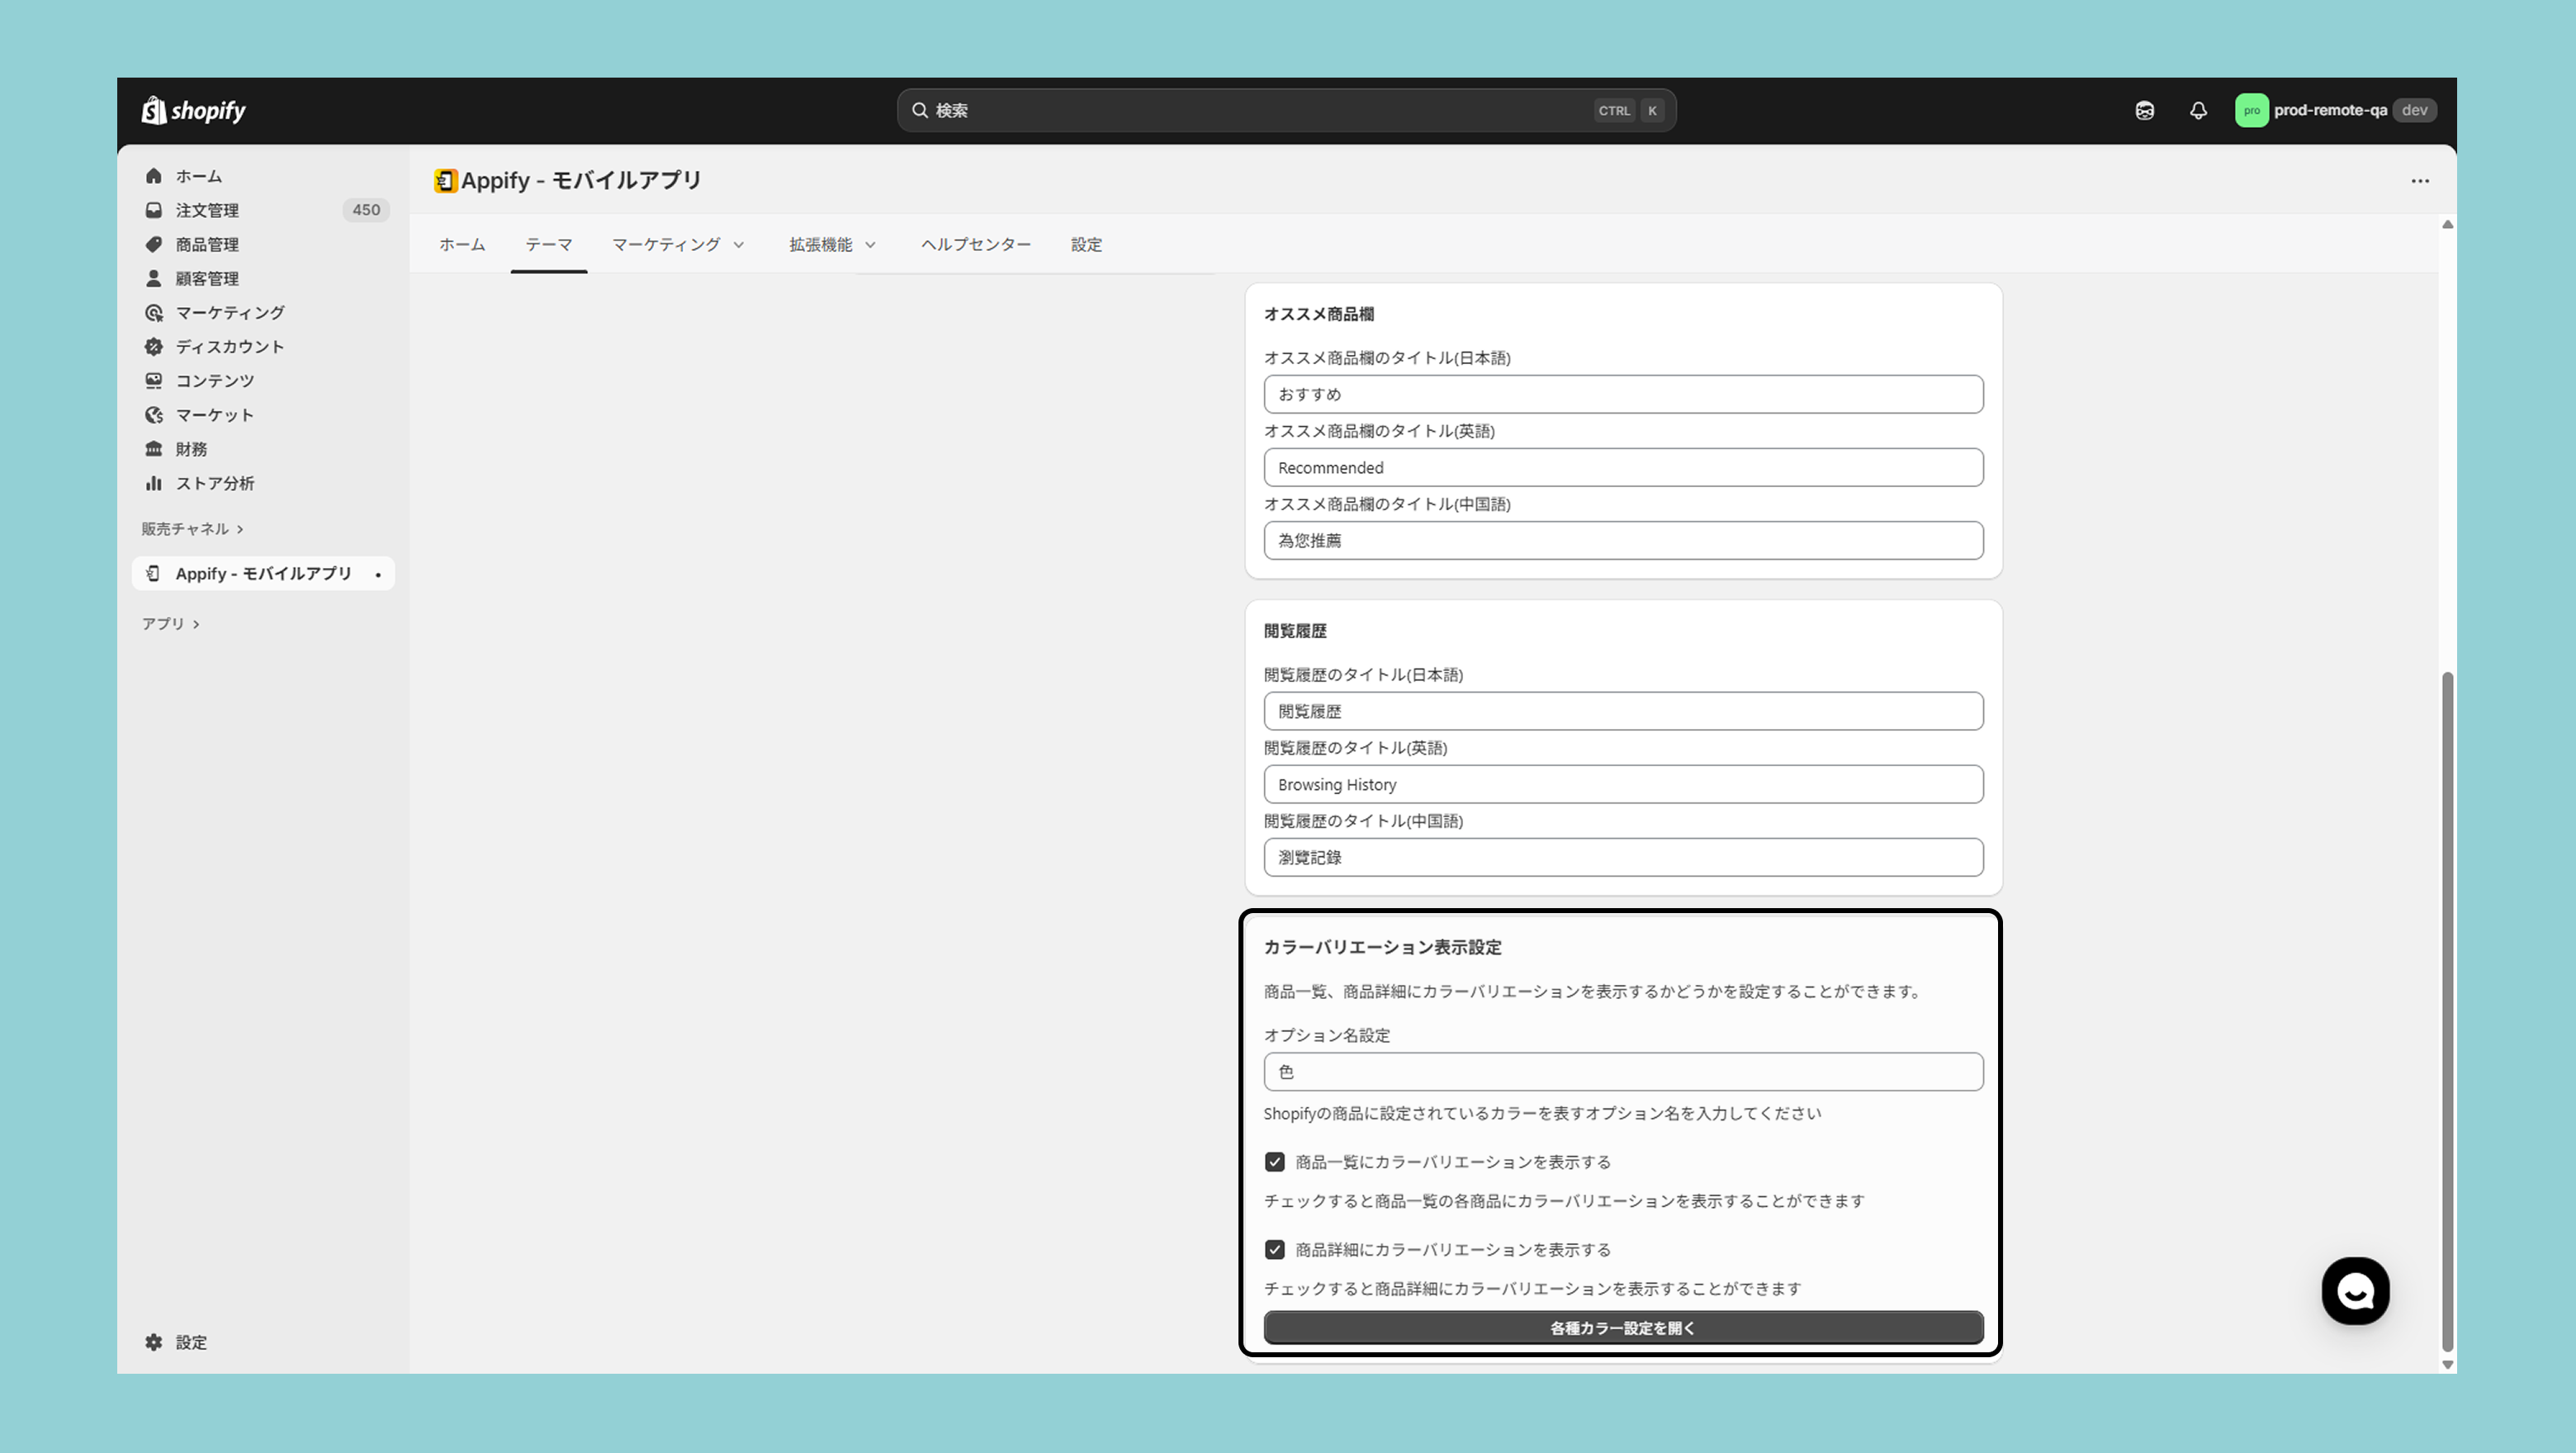Click the 各種カラー設定を開く button

coord(1622,1328)
